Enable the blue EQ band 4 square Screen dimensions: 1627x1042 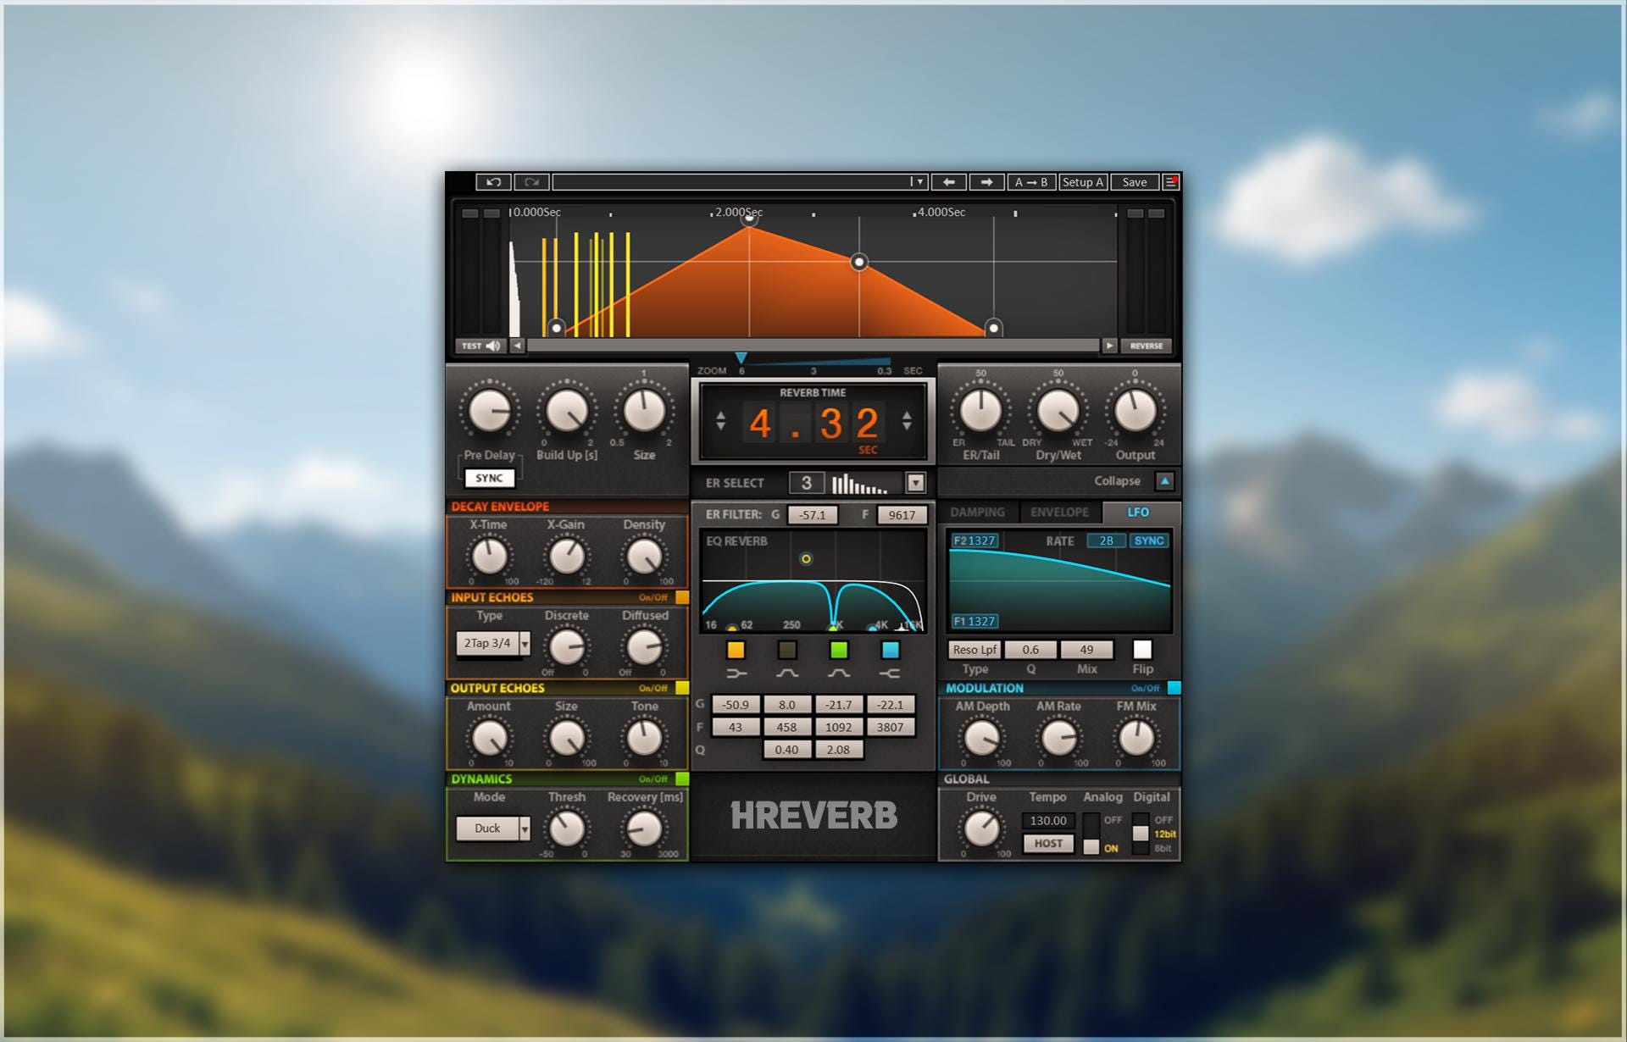point(890,650)
